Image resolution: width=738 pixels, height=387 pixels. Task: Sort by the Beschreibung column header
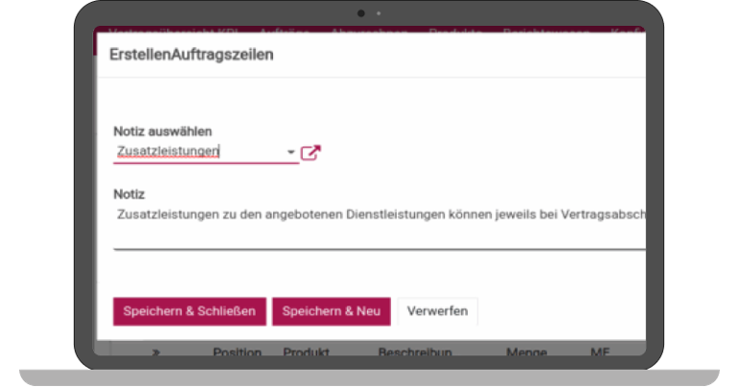coord(413,353)
